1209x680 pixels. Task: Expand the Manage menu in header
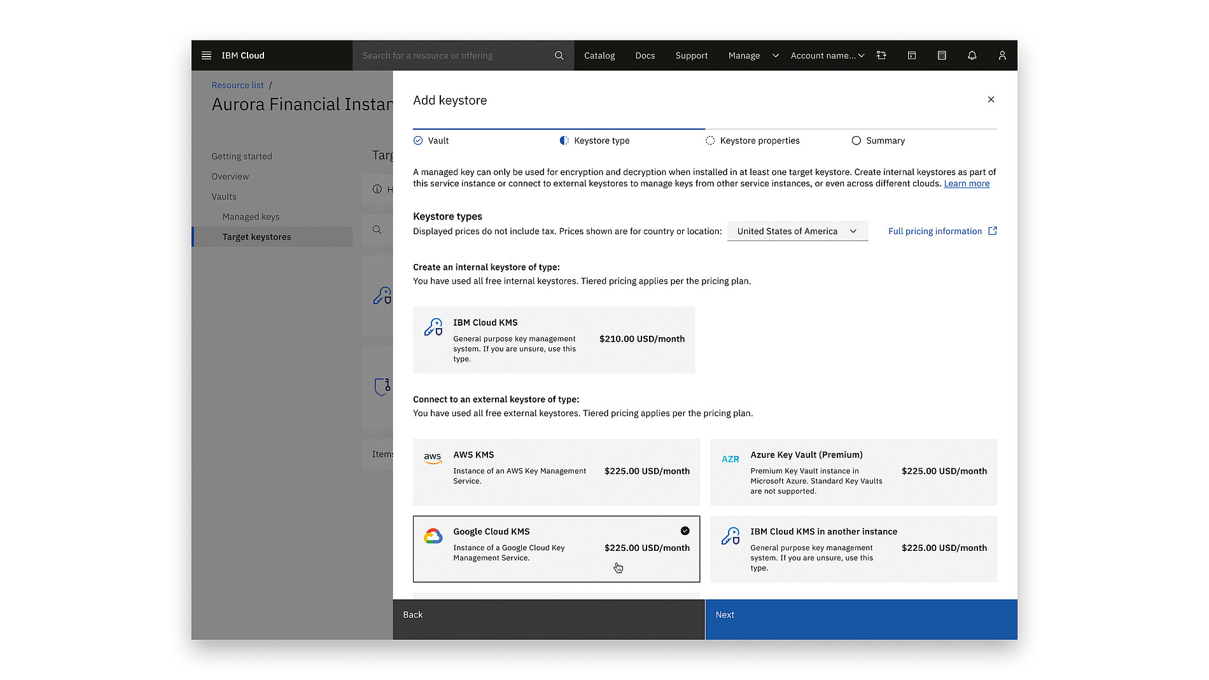pyautogui.click(x=753, y=55)
